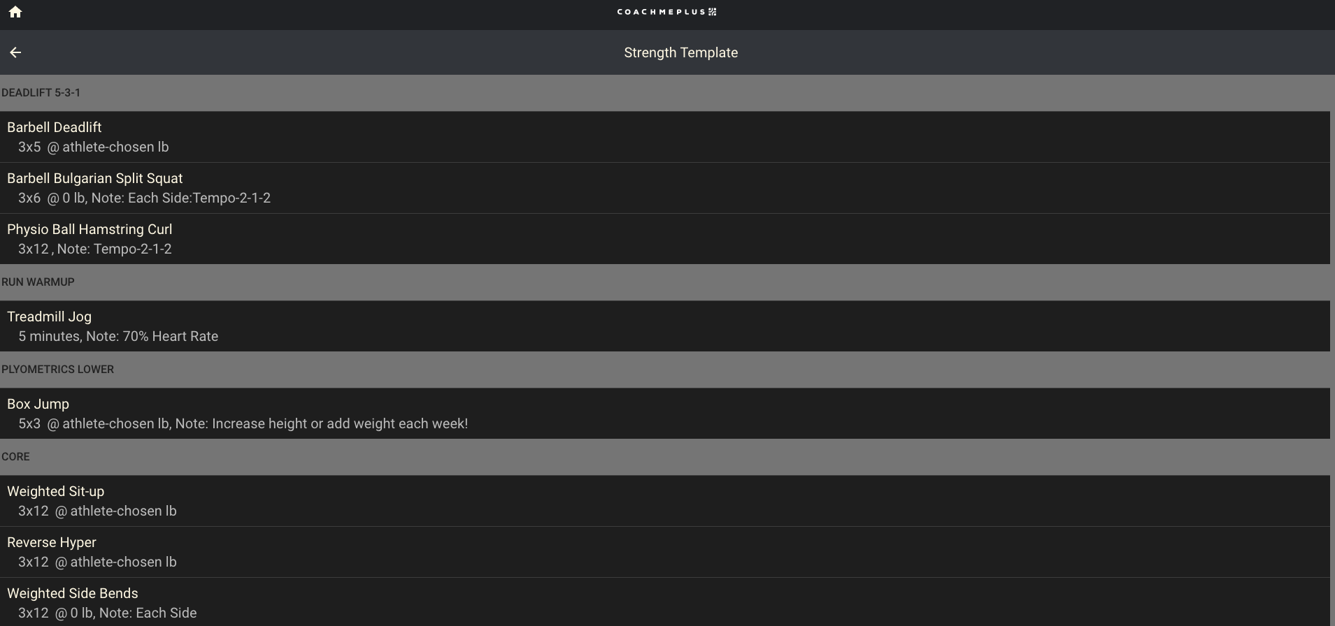Click 'Each Side:Tempo-2-1-2' note under Split Squat
Screen dimensions: 1335x626
point(199,198)
